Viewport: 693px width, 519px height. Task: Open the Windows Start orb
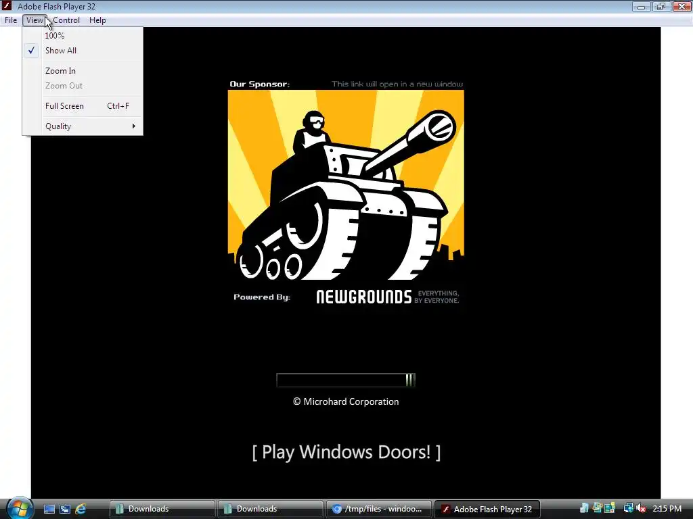pos(20,508)
